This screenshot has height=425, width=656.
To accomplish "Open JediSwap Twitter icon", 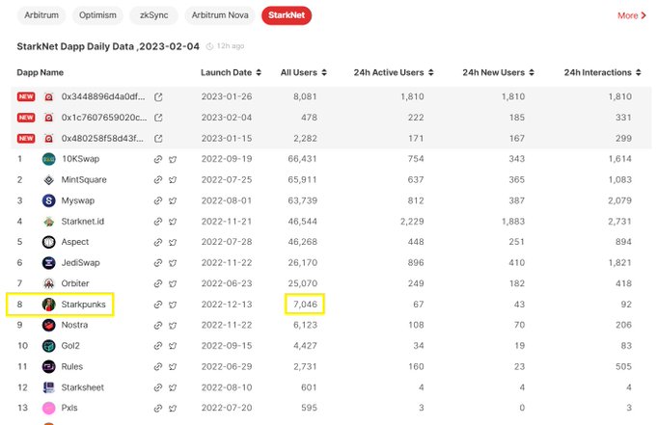I will [x=173, y=263].
